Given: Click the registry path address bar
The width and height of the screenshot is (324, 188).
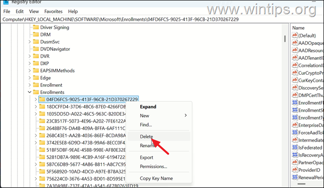Looking at the screenshot, I should [x=162, y=19].
